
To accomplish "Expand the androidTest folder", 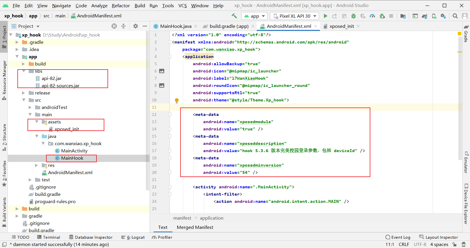I will pos(30,107).
